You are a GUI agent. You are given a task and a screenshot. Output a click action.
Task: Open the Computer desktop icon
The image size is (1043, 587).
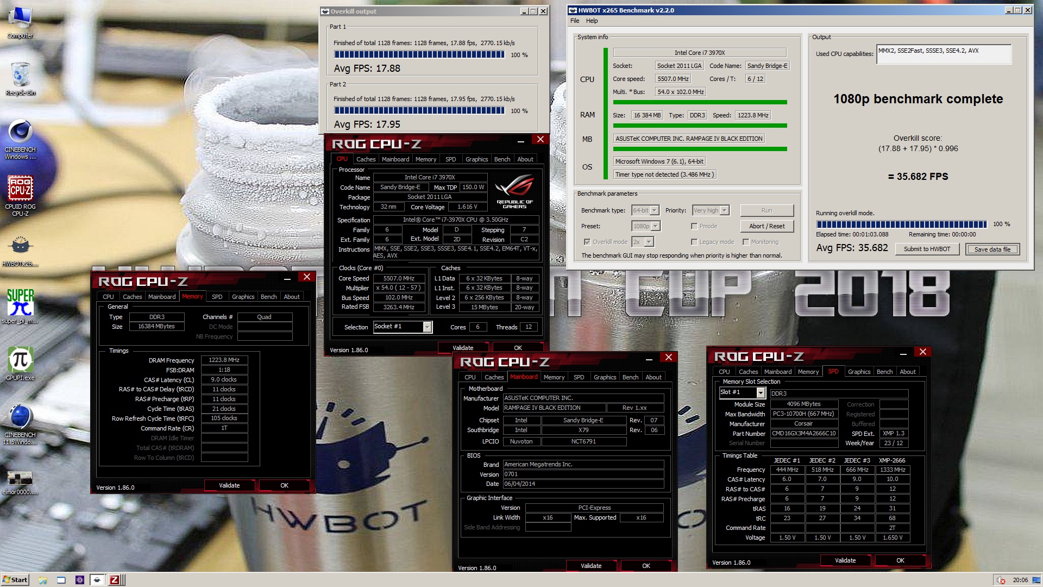20,23
